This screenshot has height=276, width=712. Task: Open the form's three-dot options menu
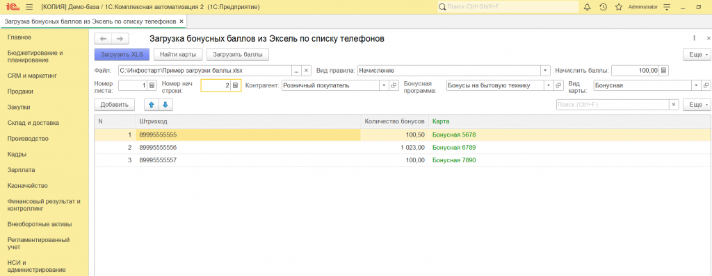coord(695,39)
